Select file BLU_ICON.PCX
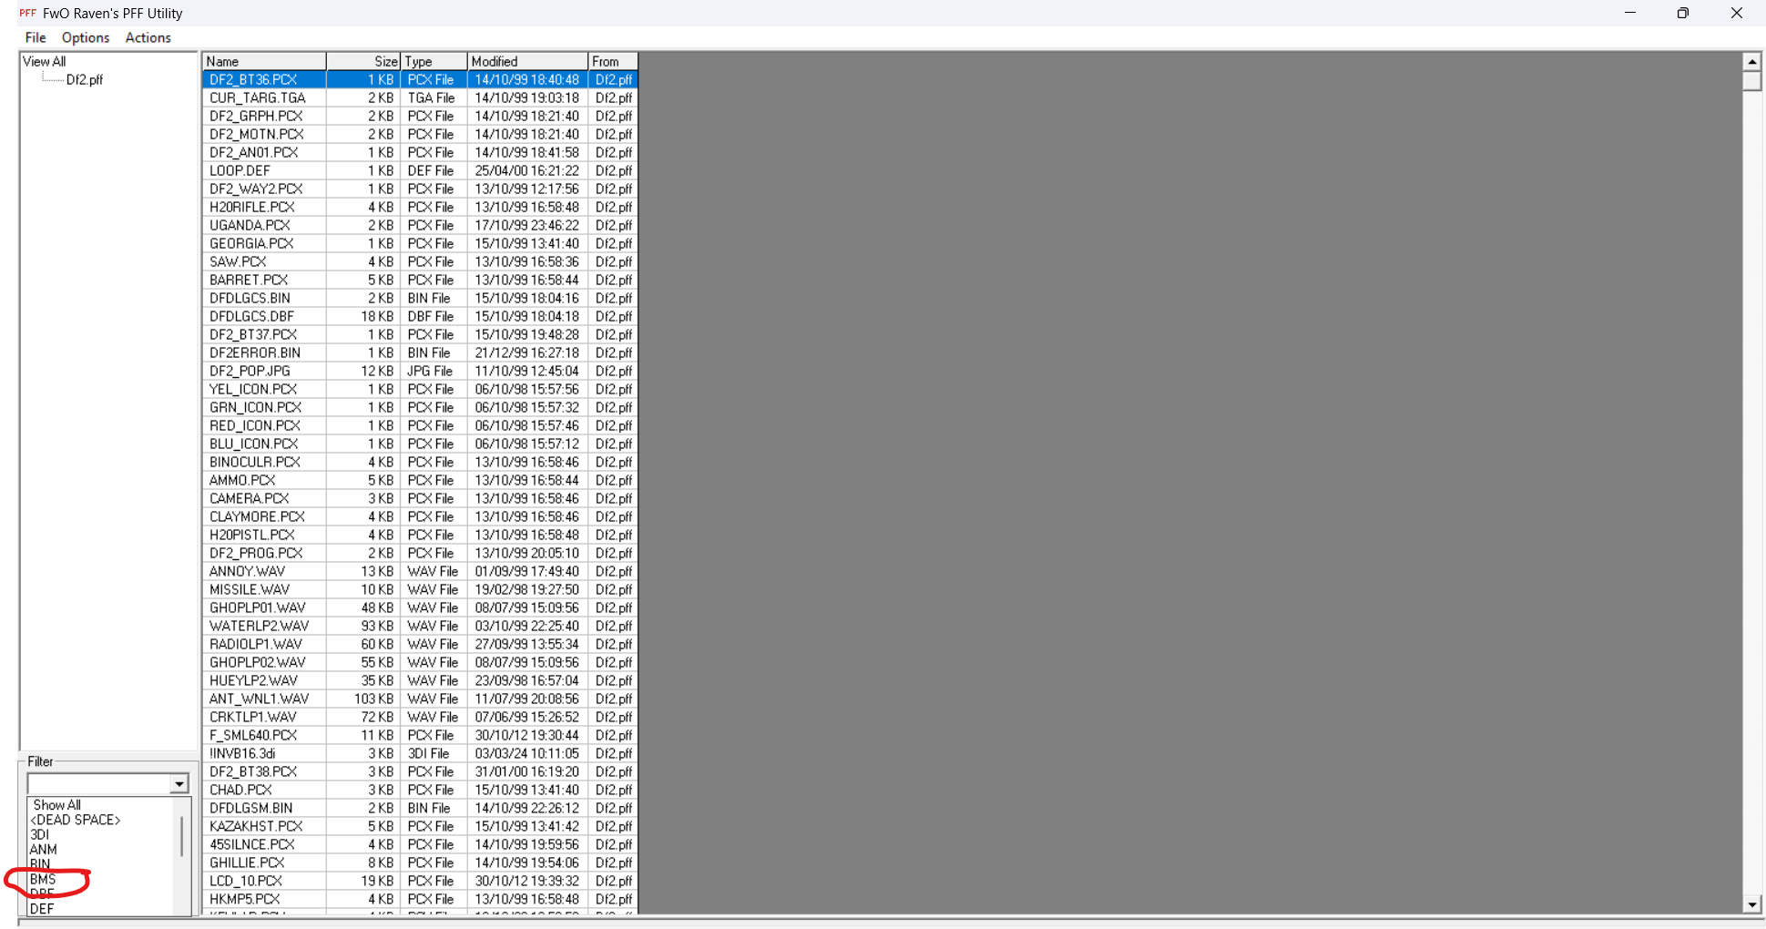 [x=253, y=444]
